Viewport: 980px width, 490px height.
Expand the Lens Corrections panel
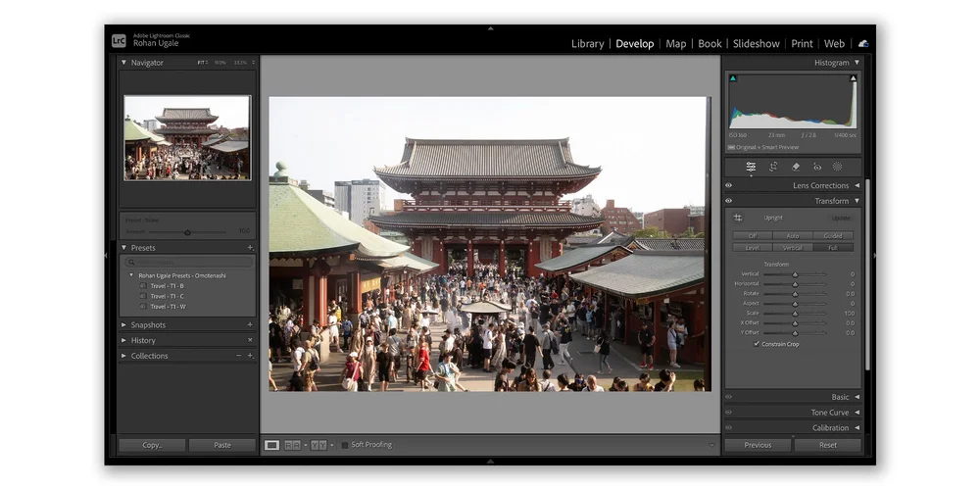click(x=857, y=185)
